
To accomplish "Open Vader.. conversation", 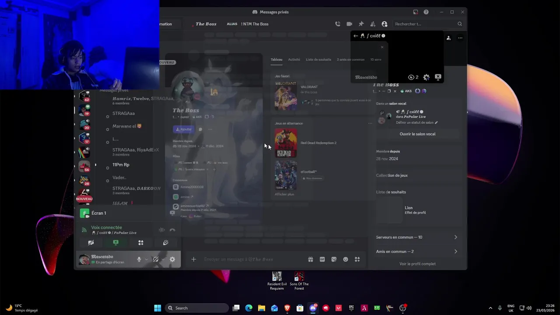I will [119, 178].
